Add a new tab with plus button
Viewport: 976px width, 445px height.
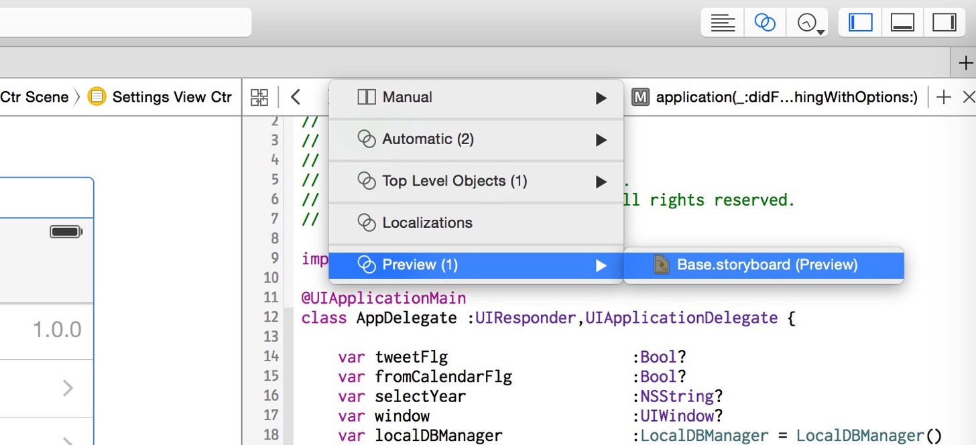pos(965,64)
